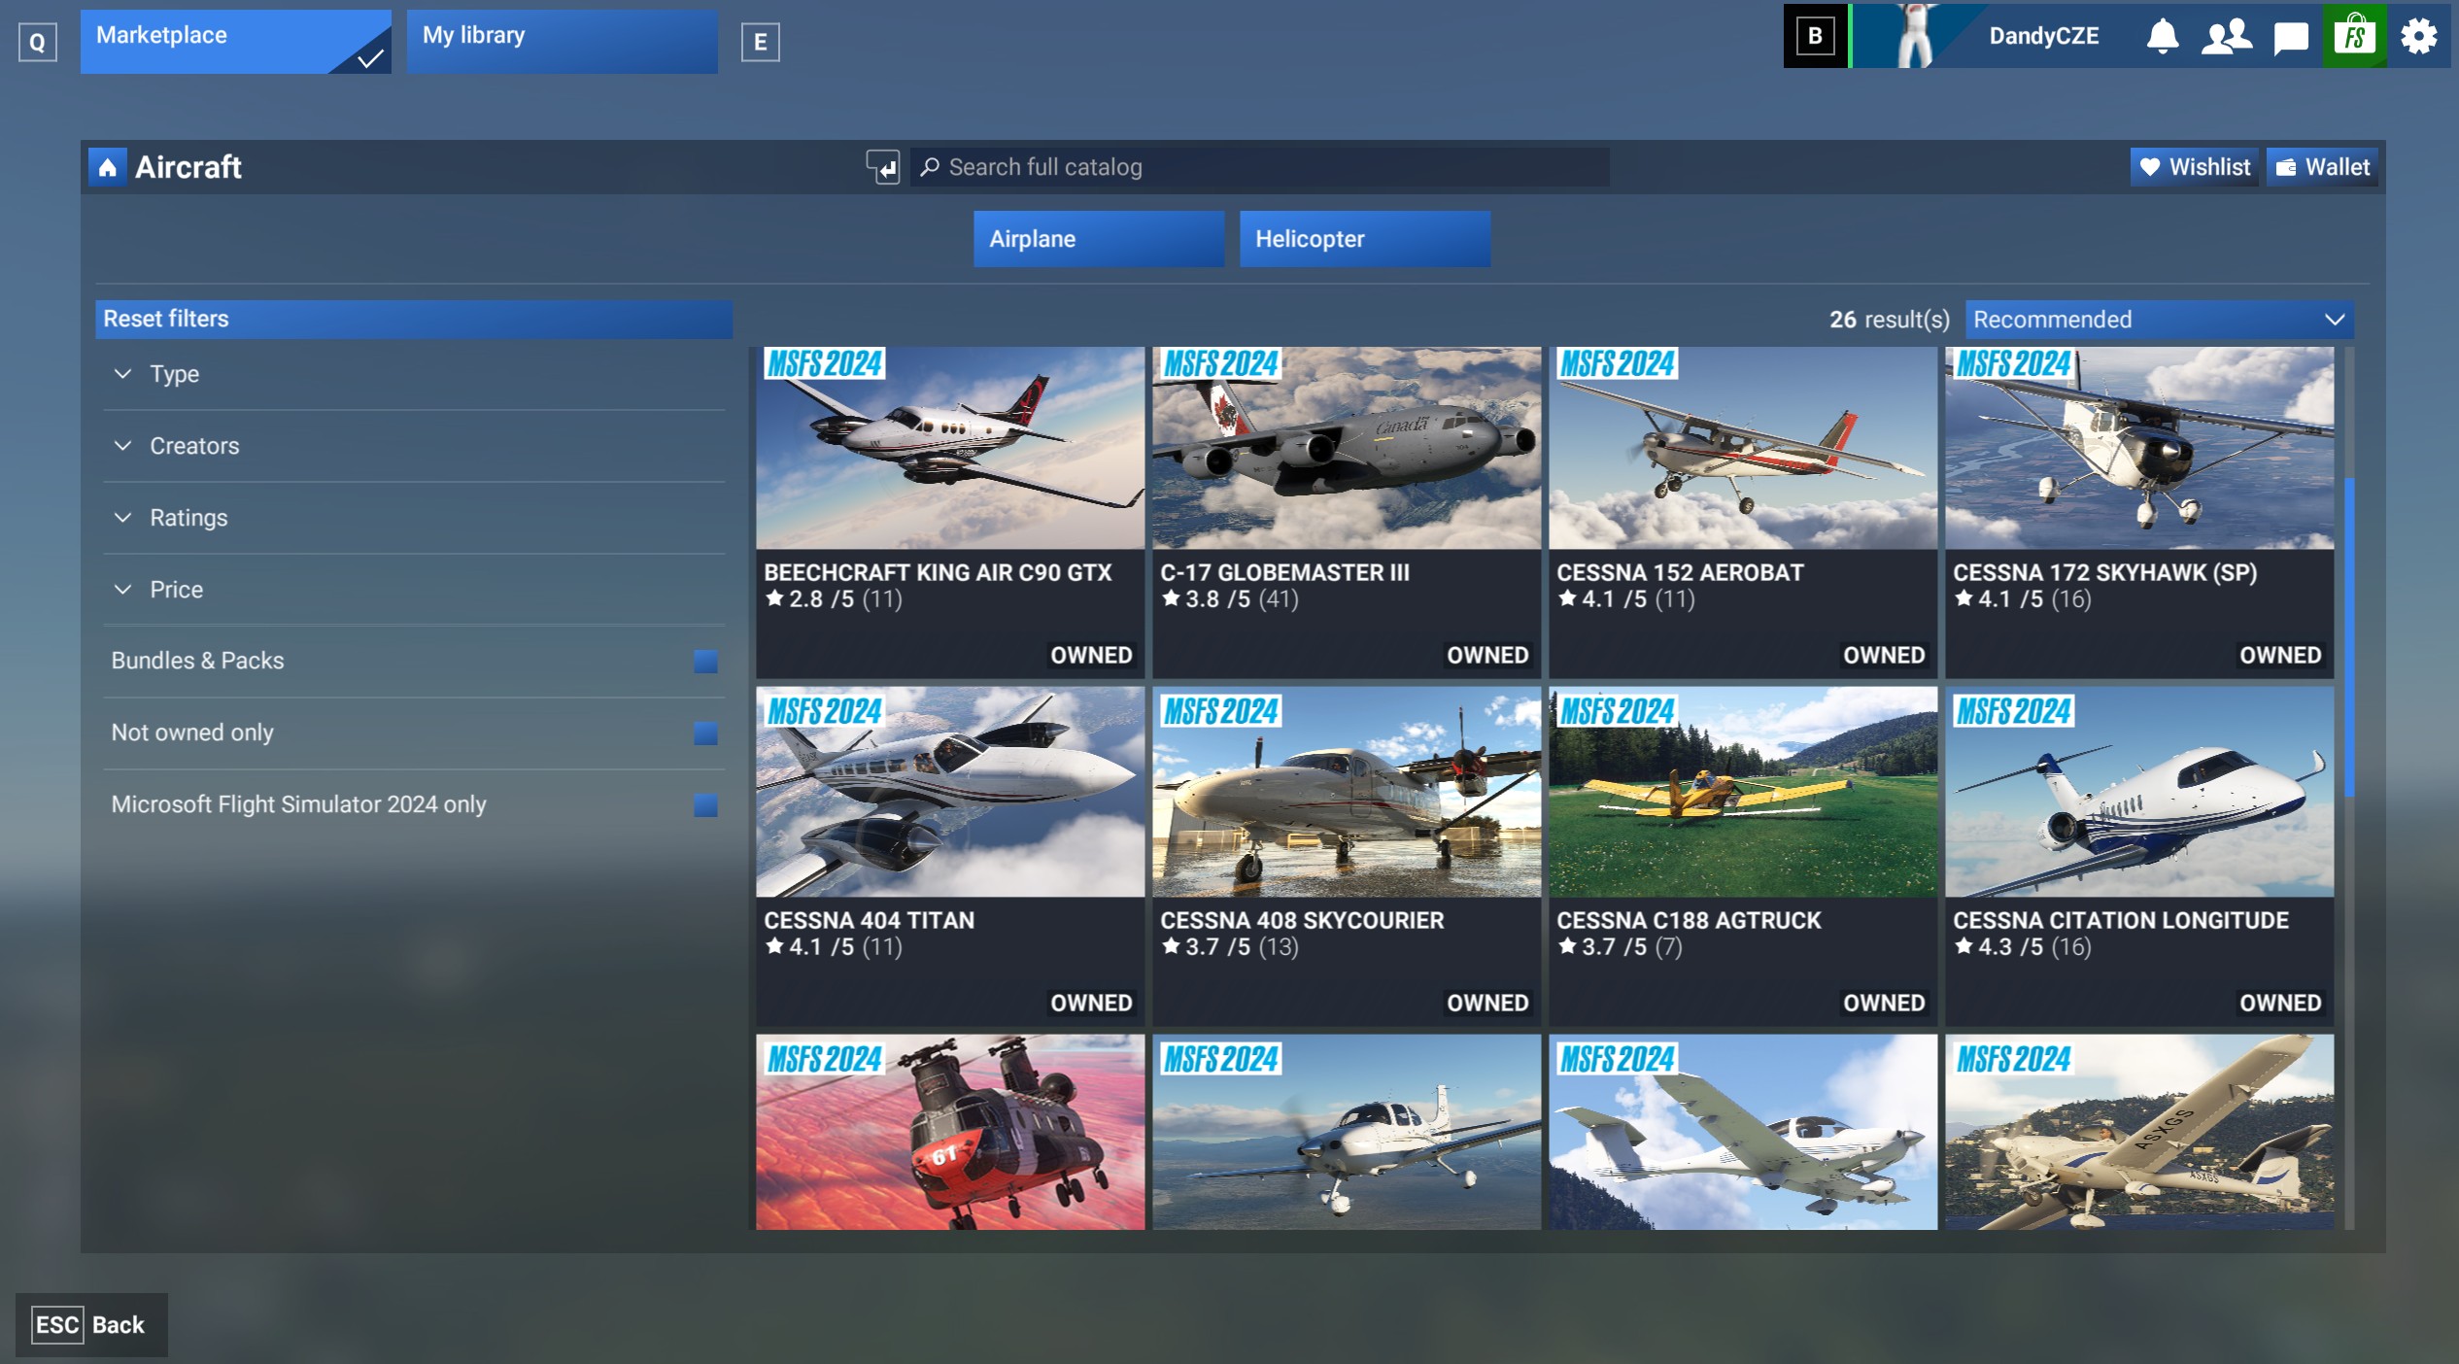Open the Recommended sort dropdown
Image resolution: width=2459 pixels, height=1364 pixels.
click(x=2158, y=320)
